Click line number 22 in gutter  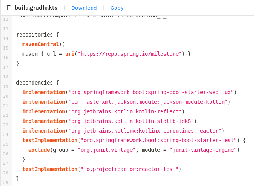point(6,115)
